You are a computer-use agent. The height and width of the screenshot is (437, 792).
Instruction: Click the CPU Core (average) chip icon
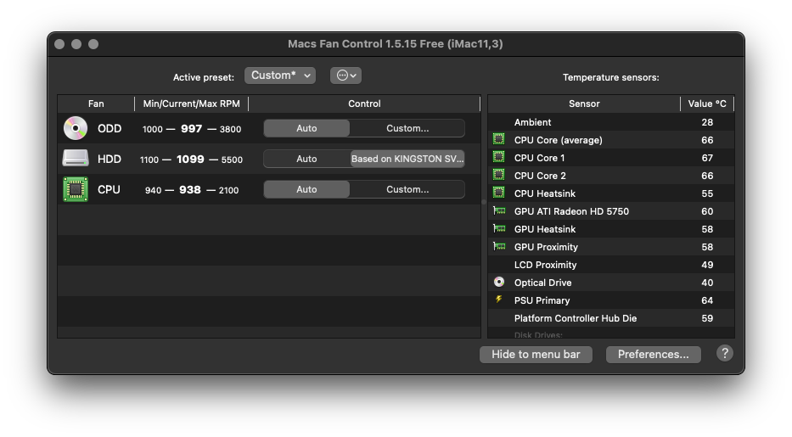click(498, 139)
